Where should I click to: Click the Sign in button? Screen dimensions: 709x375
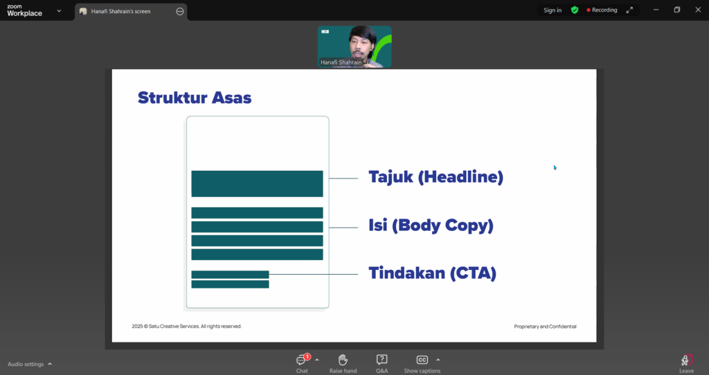tap(553, 10)
